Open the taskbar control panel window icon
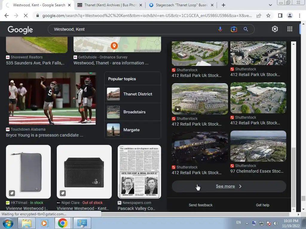The width and height of the screenshot is (306, 229). click(82, 223)
